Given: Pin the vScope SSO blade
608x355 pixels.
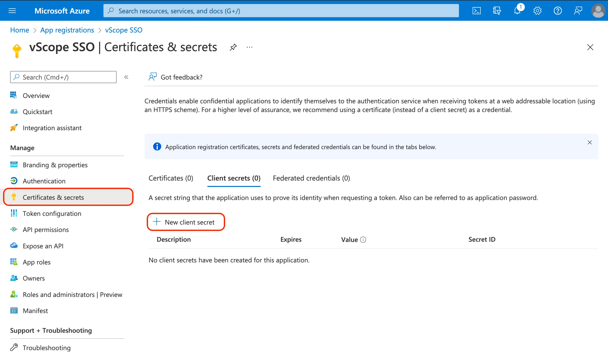Looking at the screenshot, I should tap(233, 47).
